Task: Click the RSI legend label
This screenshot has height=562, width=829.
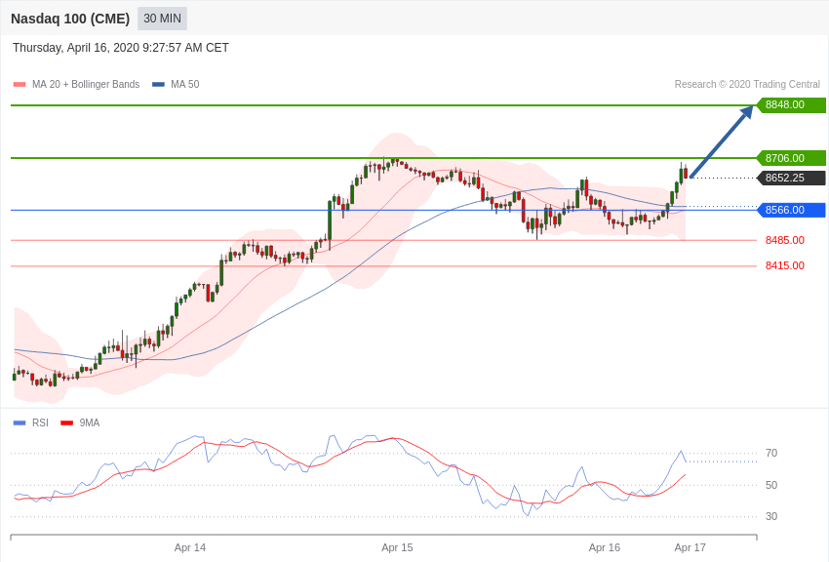Action: click(x=40, y=422)
